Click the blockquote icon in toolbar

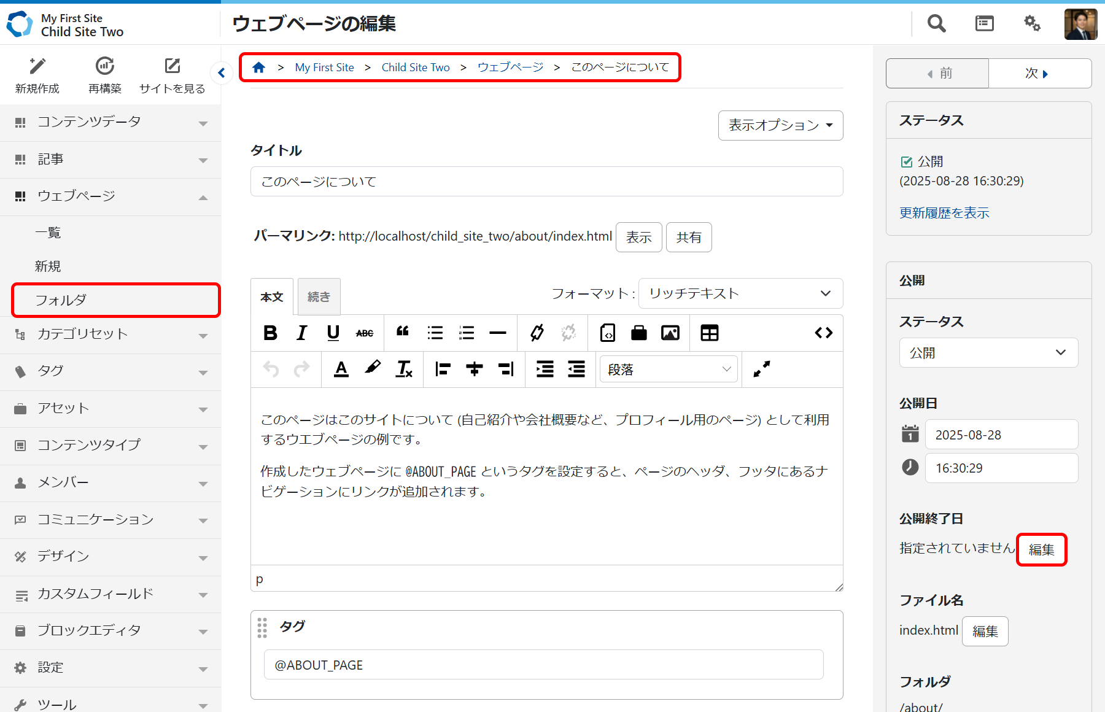click(403, 332)
